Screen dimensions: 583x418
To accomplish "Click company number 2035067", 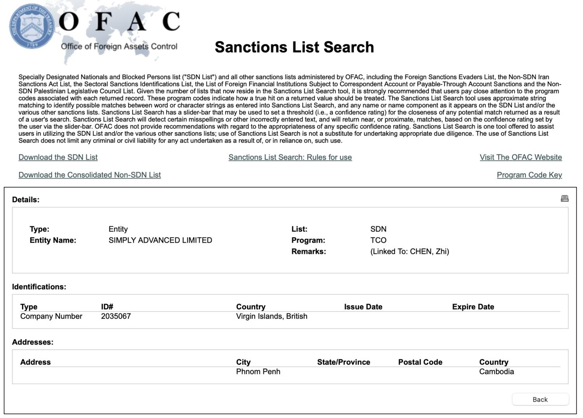I will 116,316.
